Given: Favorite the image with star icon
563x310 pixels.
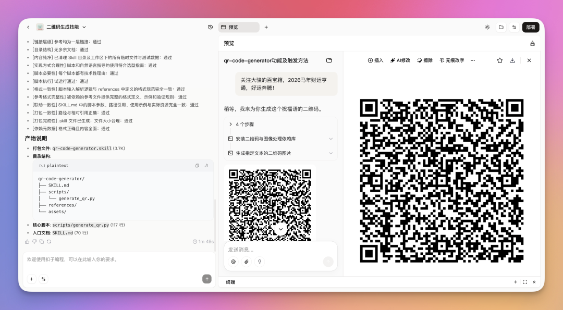Looking at the screenshot, I should click(x=499, y=60).
